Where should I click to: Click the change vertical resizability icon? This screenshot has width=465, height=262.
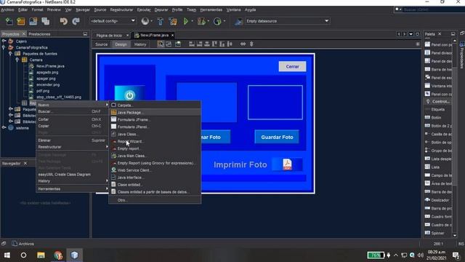(x=251, y=44)
